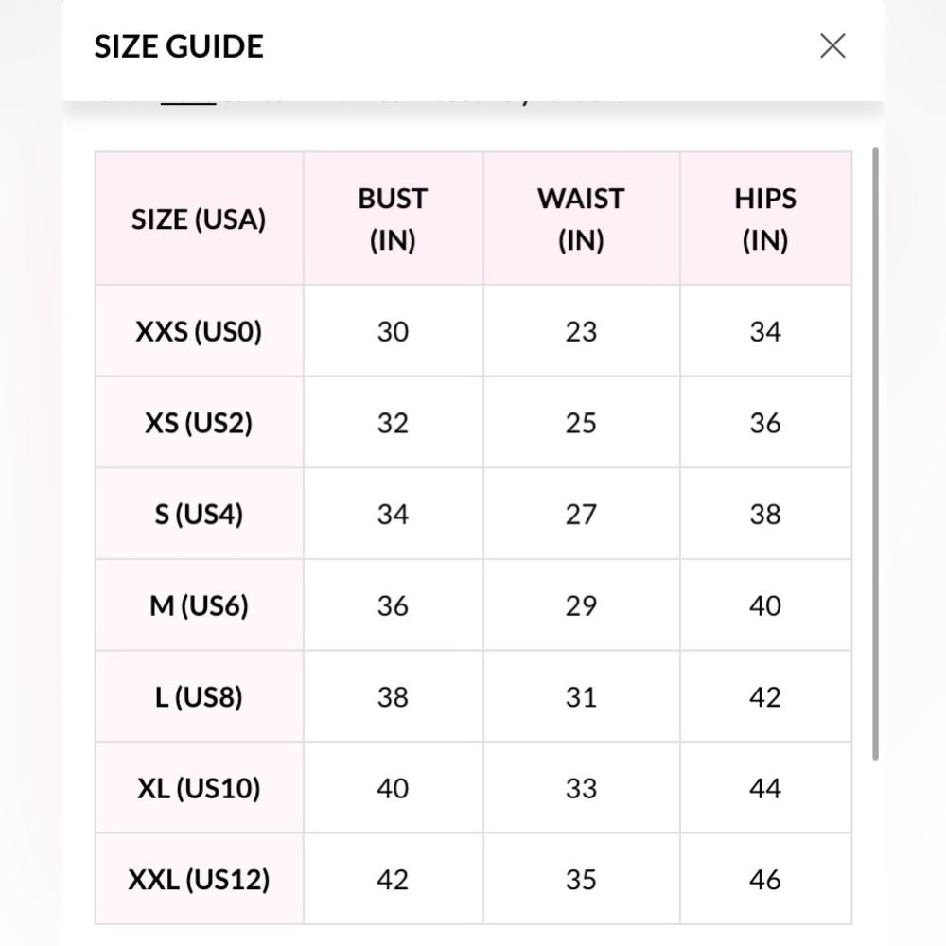The width and height of the screenshot is (946, 946).
Task: Click bust value 36 for size M
Action: point(393,605)
